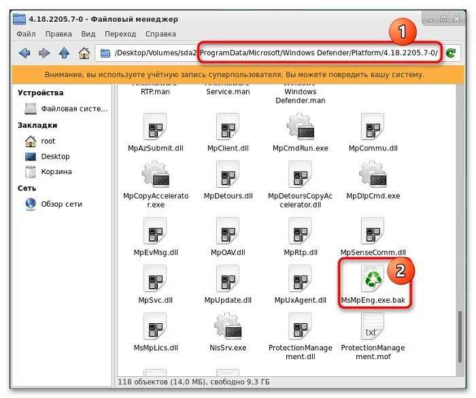The image size is (476, 398).
Task: Select the MpDetours.dll file icon
Action: tap(228, 174)
